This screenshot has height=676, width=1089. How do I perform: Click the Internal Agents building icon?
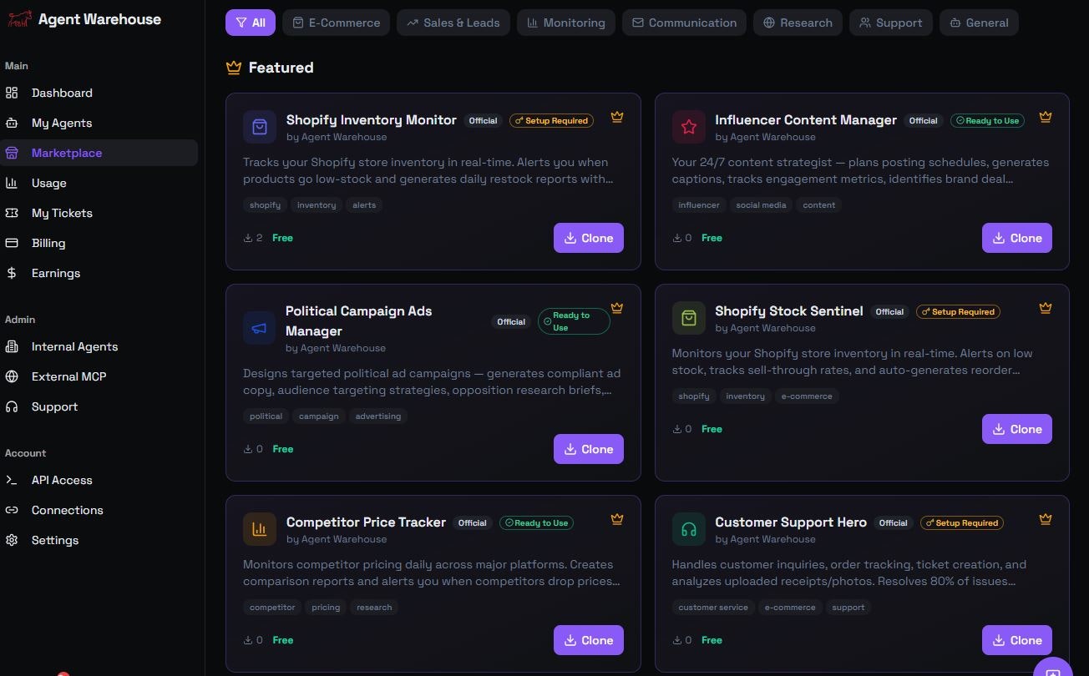point(12,346)
